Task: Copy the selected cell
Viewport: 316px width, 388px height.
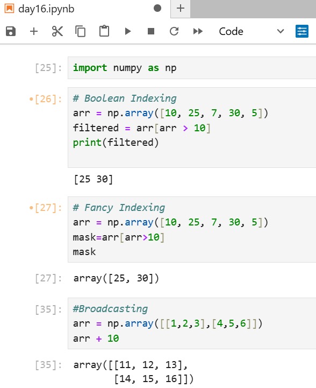Action: (80, 31)
